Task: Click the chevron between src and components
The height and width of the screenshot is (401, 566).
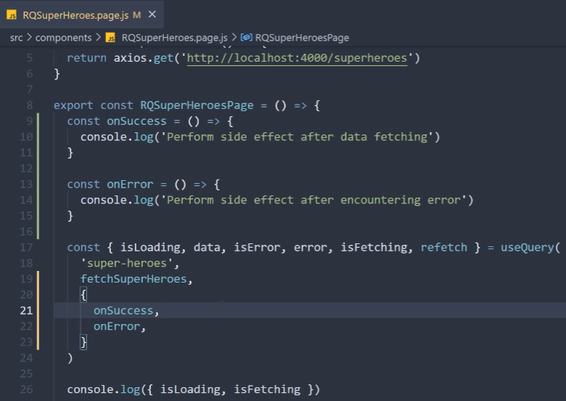Action: pyautogui.click(x=29, y=37)
